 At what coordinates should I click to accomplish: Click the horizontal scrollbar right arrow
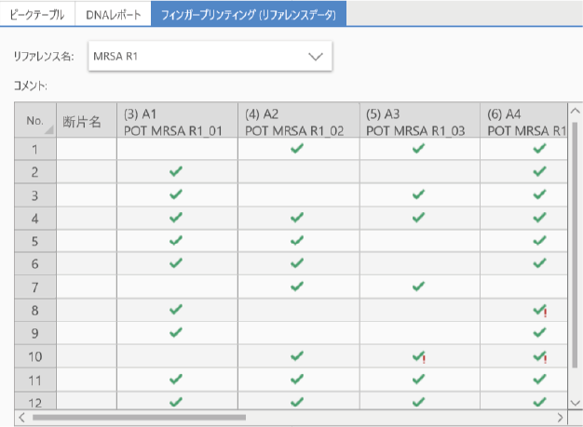click(x=560, y=418)
